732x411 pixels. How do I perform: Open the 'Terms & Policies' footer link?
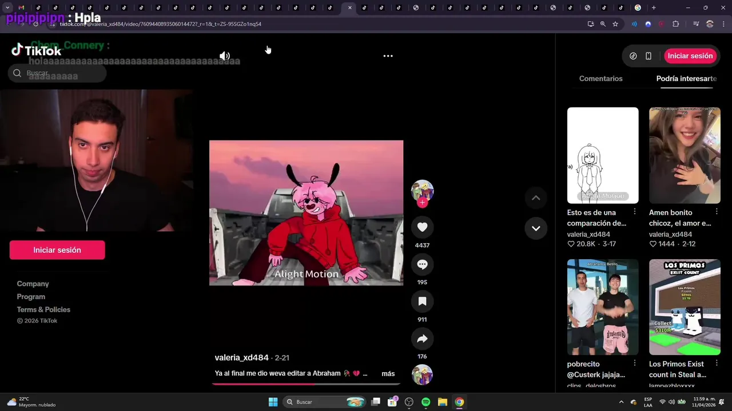[x=43, y=309]
